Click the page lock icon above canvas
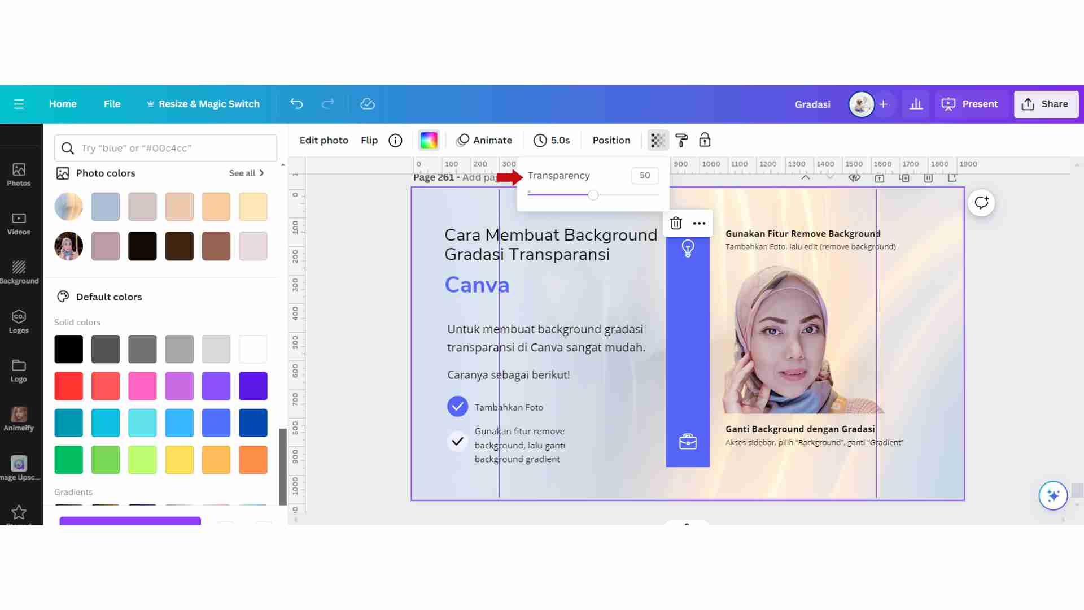This screenshot has height=610, width=1084. tap(880, 178)
